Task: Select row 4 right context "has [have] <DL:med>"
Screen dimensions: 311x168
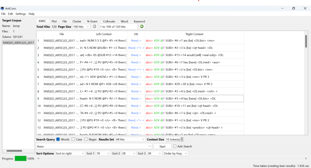Action: 194,62
